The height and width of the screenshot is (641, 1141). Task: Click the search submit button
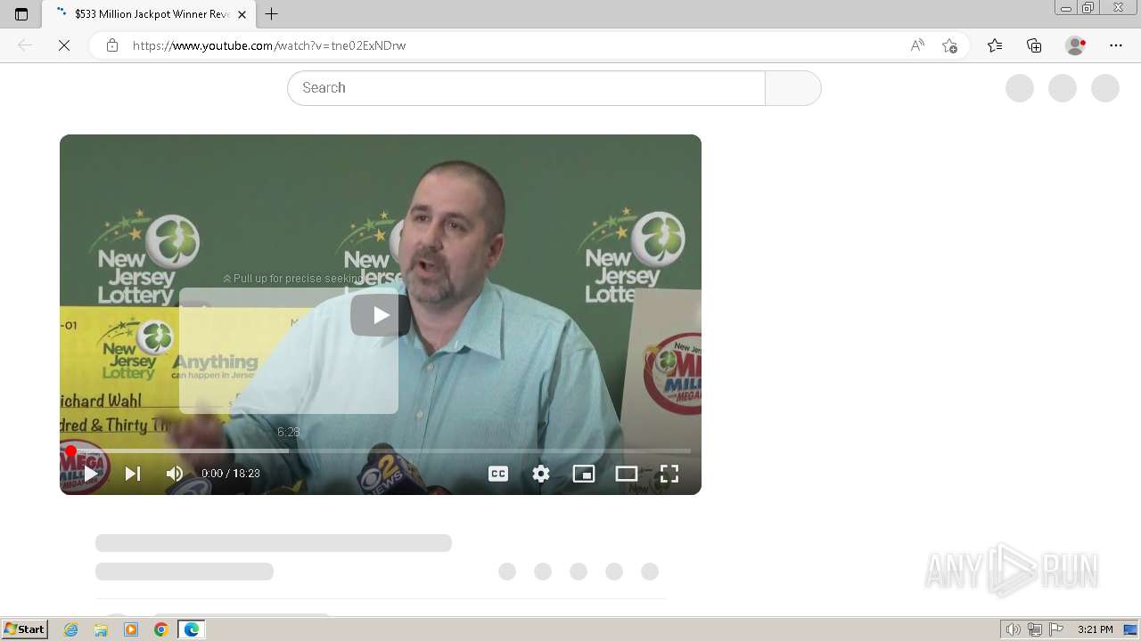coord(792,88)
